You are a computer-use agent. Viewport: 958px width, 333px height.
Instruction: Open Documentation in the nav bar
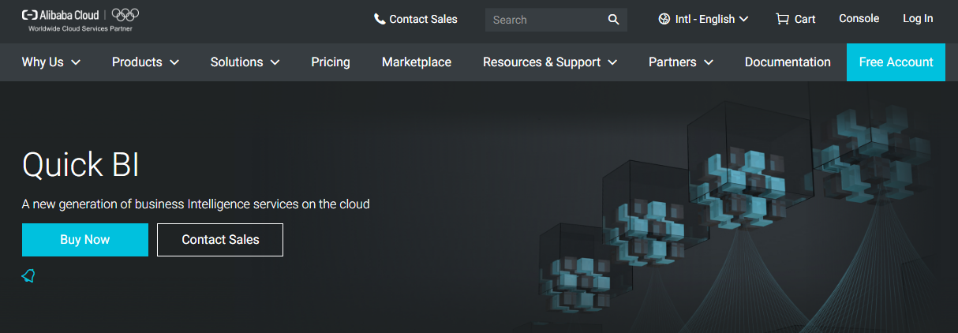788,62
